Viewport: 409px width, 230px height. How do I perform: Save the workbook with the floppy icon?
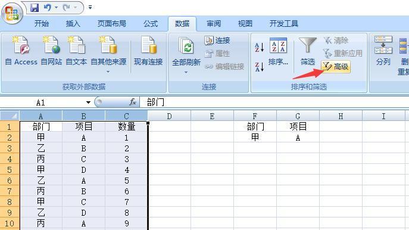(x=34, y=7)
